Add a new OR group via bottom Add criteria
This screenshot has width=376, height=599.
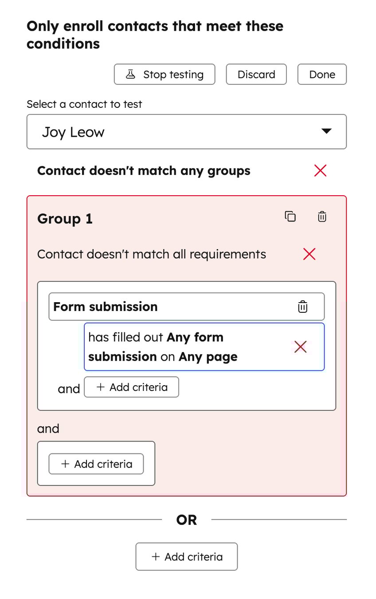click(186, 556)
